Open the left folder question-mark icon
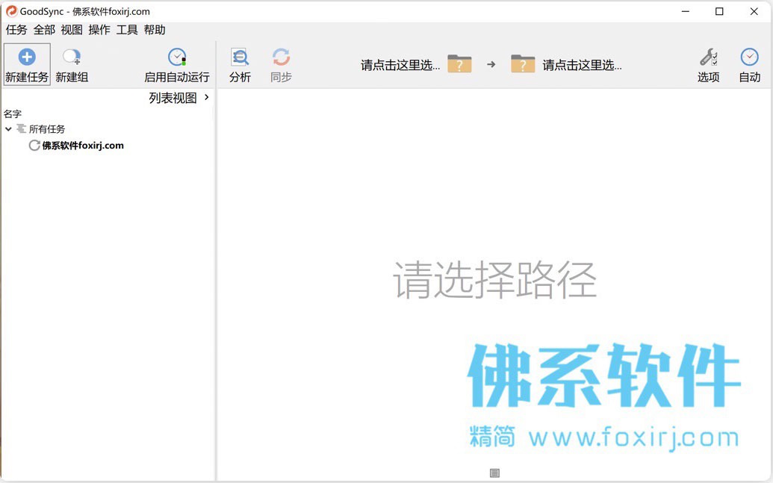773x483 pixels. click(459, 64)
